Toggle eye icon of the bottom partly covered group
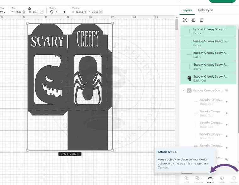 [x=227, y=159]
